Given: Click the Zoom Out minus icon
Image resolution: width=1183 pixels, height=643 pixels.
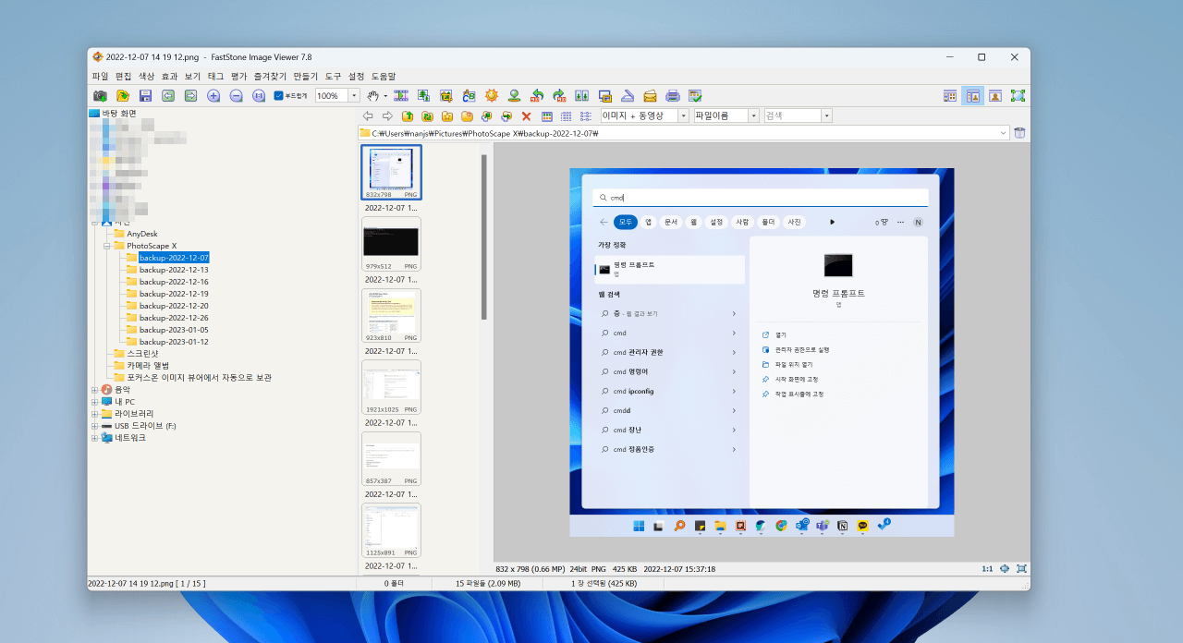Looking at the screenshot, I should pyautogui.click(x=236, y=95).
